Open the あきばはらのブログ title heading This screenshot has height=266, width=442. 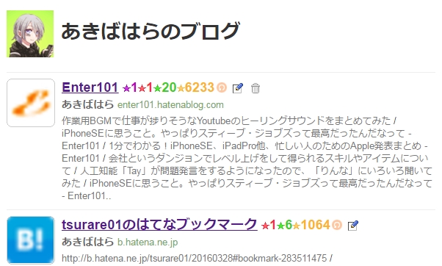pos(151,31)
